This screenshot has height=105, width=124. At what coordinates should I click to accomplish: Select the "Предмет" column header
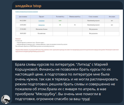(42, 17)
